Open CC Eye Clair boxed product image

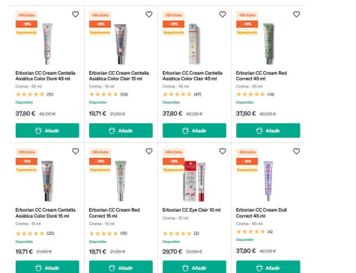[x=195, y=181]
